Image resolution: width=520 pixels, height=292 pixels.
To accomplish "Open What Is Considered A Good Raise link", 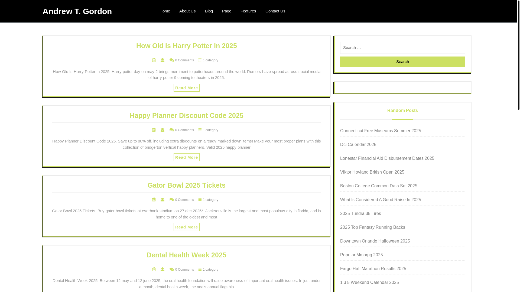I will (381, 200).
